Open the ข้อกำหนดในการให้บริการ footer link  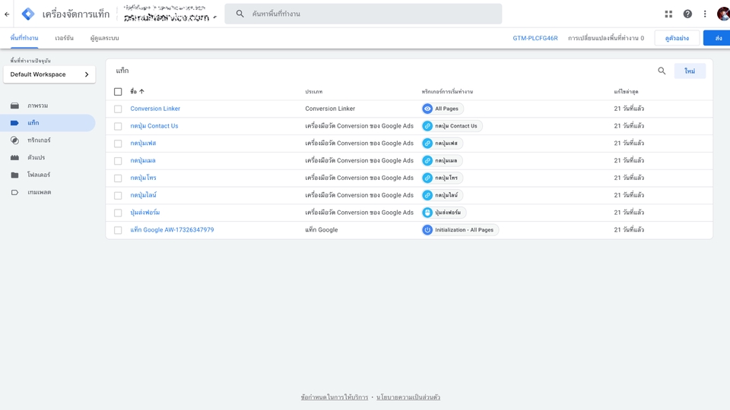click(335, 397)
